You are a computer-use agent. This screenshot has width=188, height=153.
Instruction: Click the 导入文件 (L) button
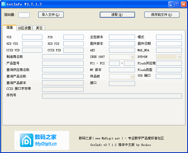[51, 15]
